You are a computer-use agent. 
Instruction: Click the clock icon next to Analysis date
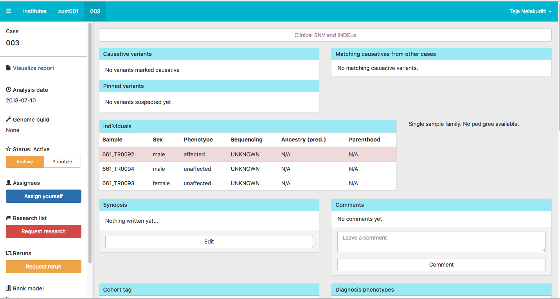coord(8,89)
